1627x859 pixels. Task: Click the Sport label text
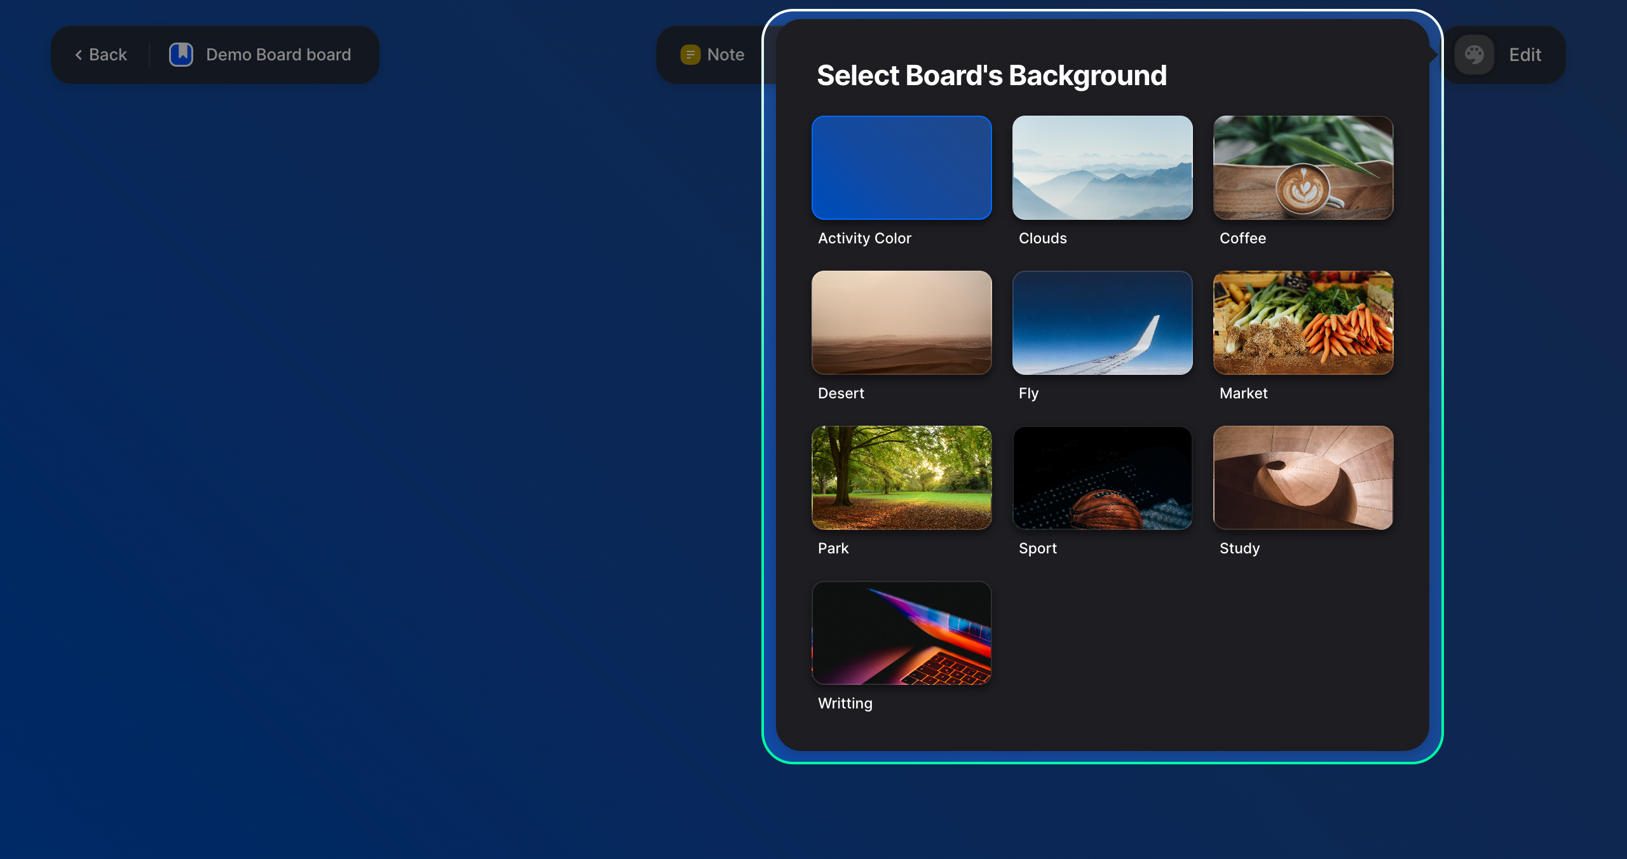(x=1037, y=548)
